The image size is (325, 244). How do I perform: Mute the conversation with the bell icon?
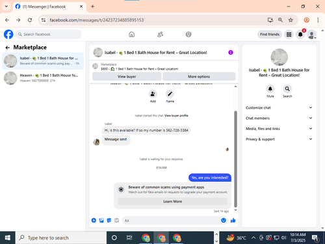click(270, 88)
